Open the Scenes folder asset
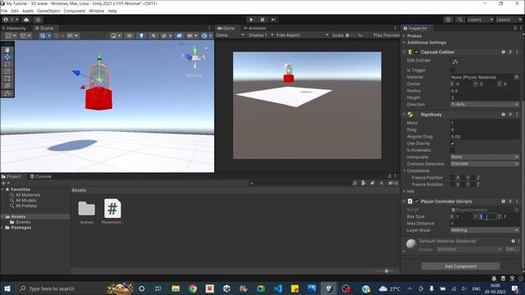The height and width of the screenshot is (295, 525). click(x=87, y=211)
